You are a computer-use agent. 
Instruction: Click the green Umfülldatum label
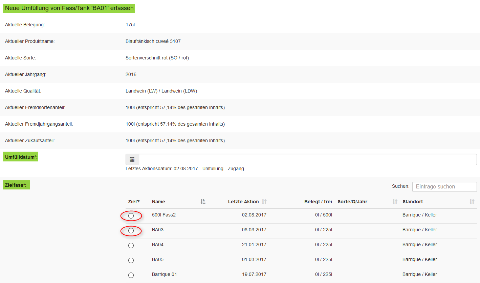[21, 157]
